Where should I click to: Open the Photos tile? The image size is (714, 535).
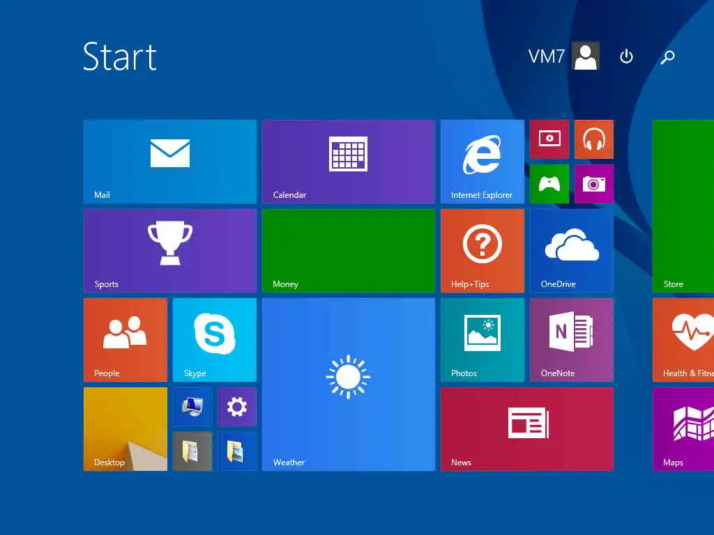pos(483,340)
